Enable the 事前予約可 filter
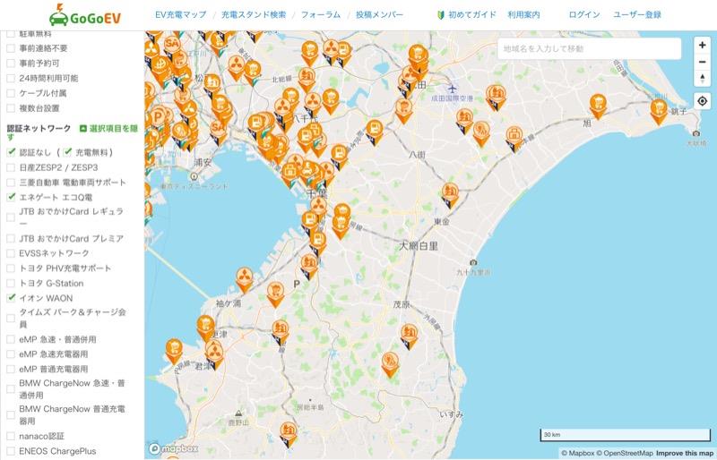 click(11, 64)
